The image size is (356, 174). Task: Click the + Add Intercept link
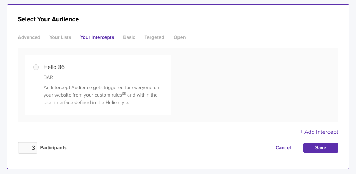(x=319, y=132)
